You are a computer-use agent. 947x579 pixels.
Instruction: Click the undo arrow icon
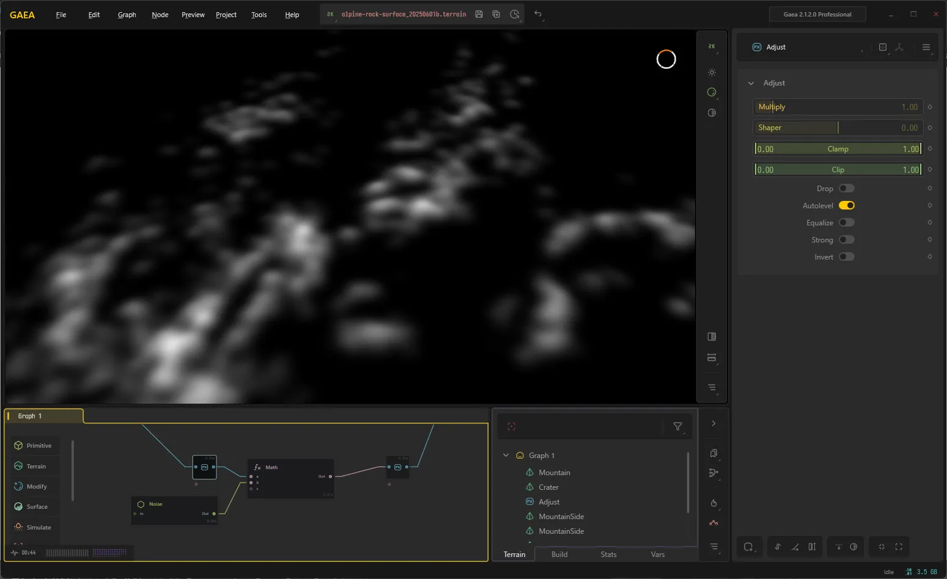538,13
